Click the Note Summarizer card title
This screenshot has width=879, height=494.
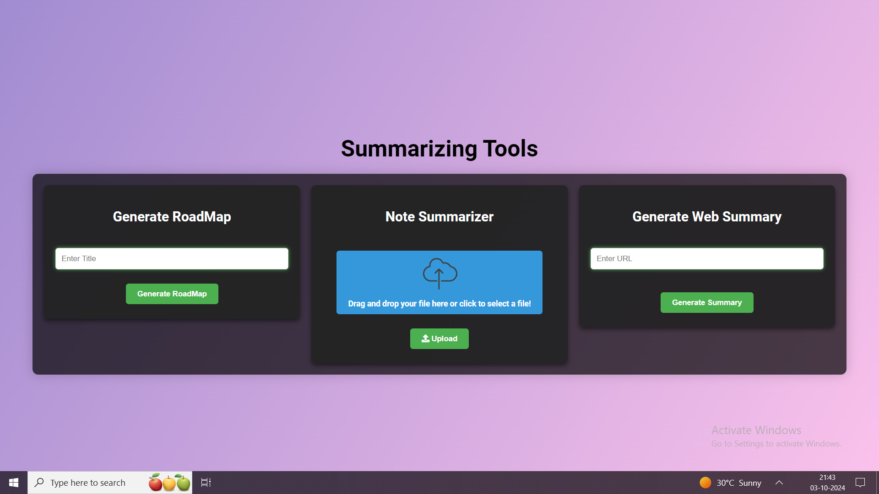click(x=439, y=216)
